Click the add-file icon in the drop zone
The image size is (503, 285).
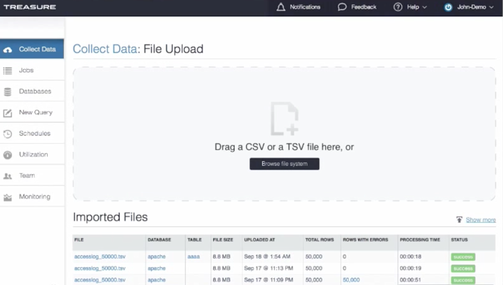click(x=285, y=119)
